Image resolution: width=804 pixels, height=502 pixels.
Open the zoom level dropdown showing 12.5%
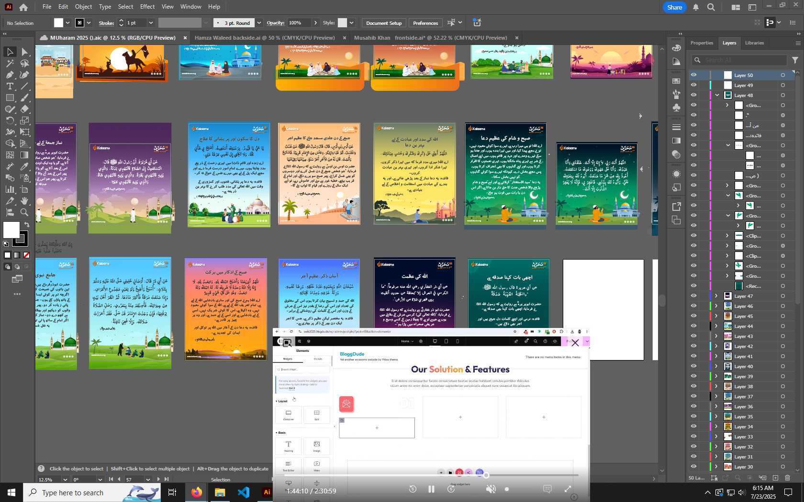[x=65, y=479]
